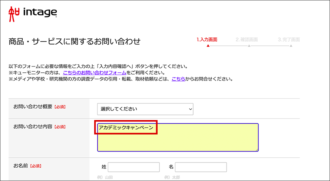Click the gray triangle under 2.確認画面
The width and height of the screenshot is (330, 181).
click(x=249, y=46)
